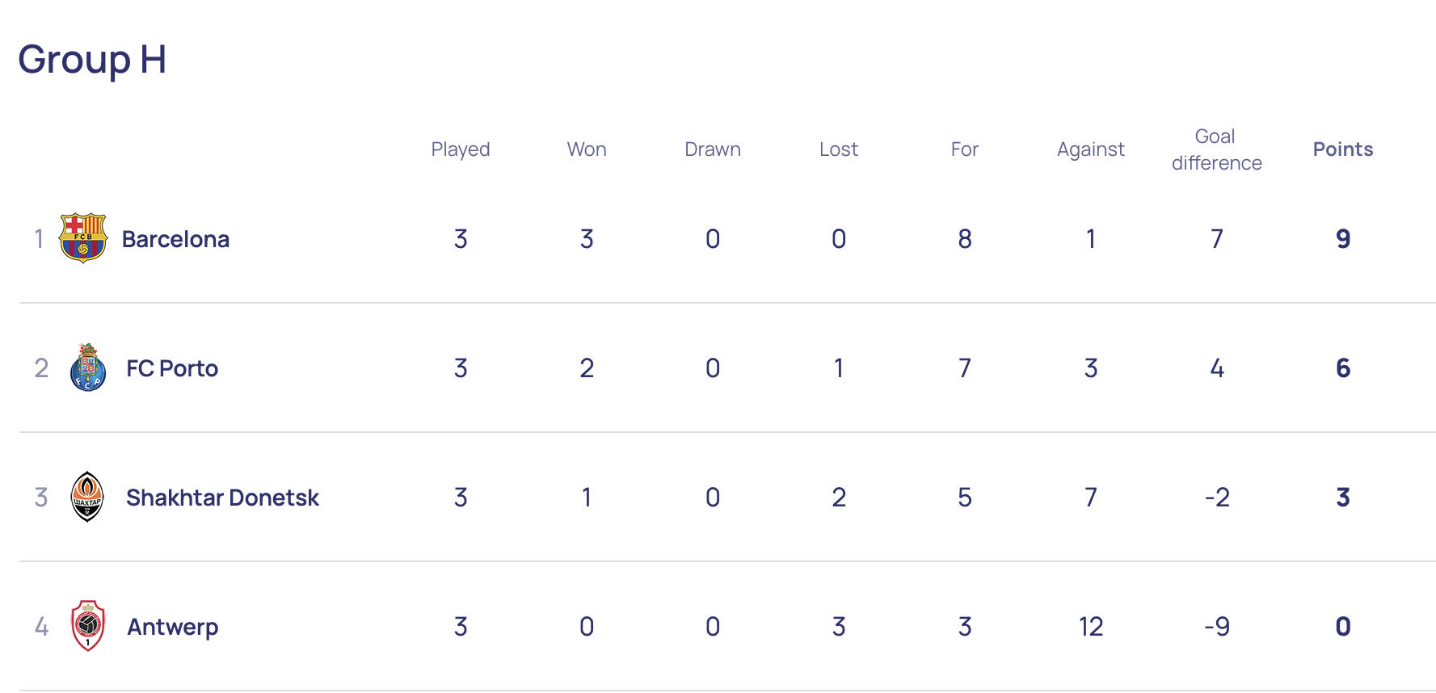Click the Won column header
The width and height of the screenshot is (1436, 693).
[587, 149]
